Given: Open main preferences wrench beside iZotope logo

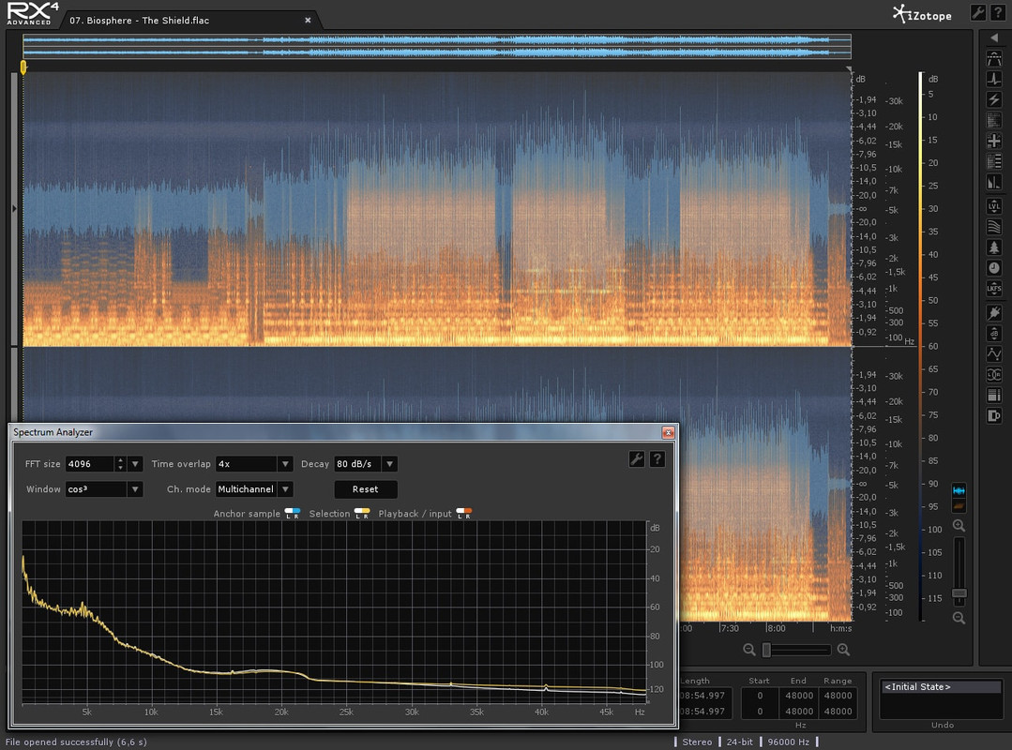Looking at the screenshot, I should point(978,13).
